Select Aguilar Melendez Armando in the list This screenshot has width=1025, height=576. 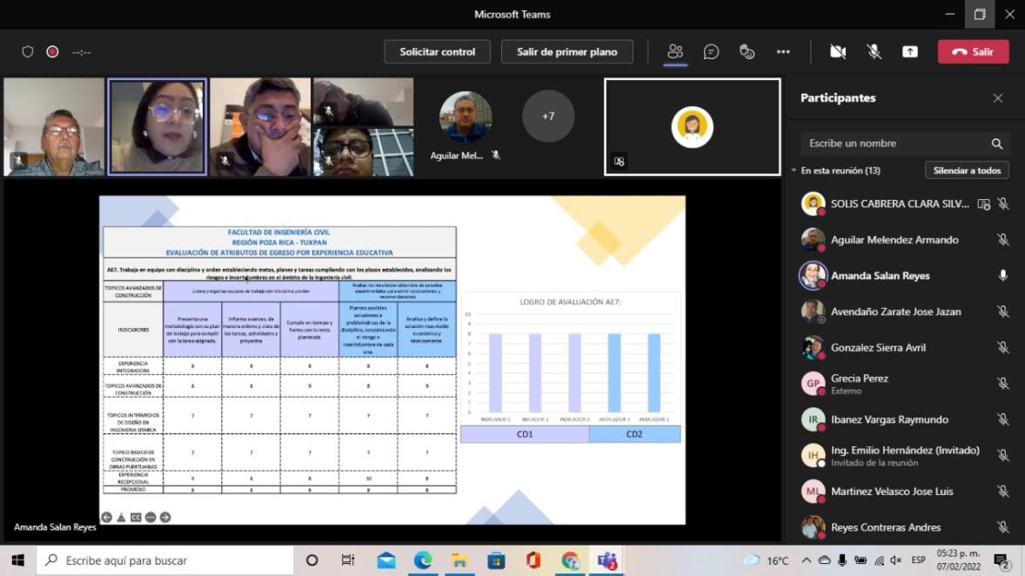click(894, 240)
